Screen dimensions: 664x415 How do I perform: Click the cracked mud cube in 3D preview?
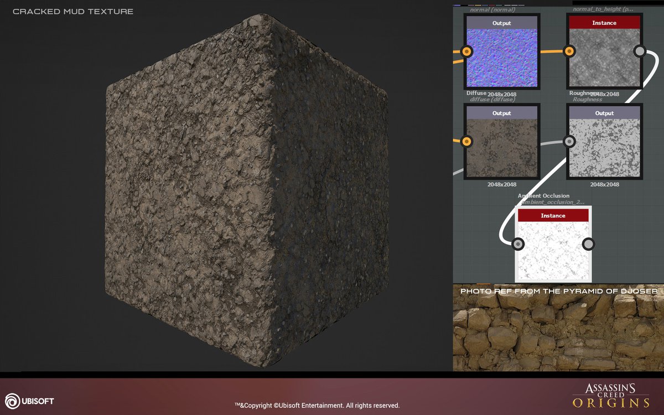click(x=246, y=199)
